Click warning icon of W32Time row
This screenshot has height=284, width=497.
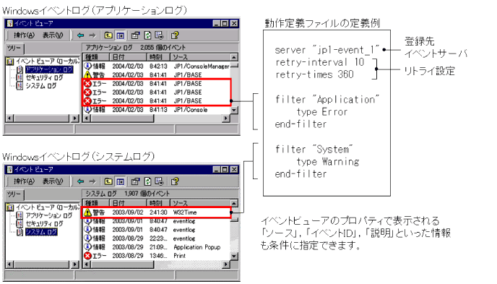click(87, 212)
